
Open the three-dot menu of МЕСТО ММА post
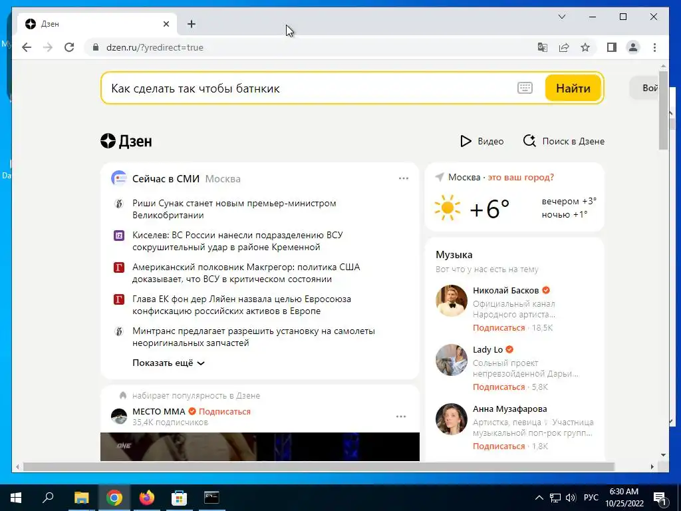(401, 417)
